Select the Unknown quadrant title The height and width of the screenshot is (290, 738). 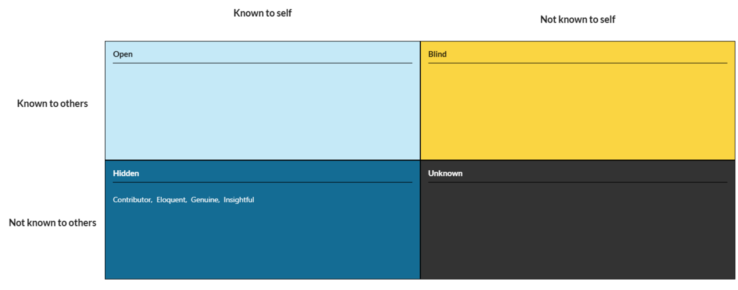445,173
